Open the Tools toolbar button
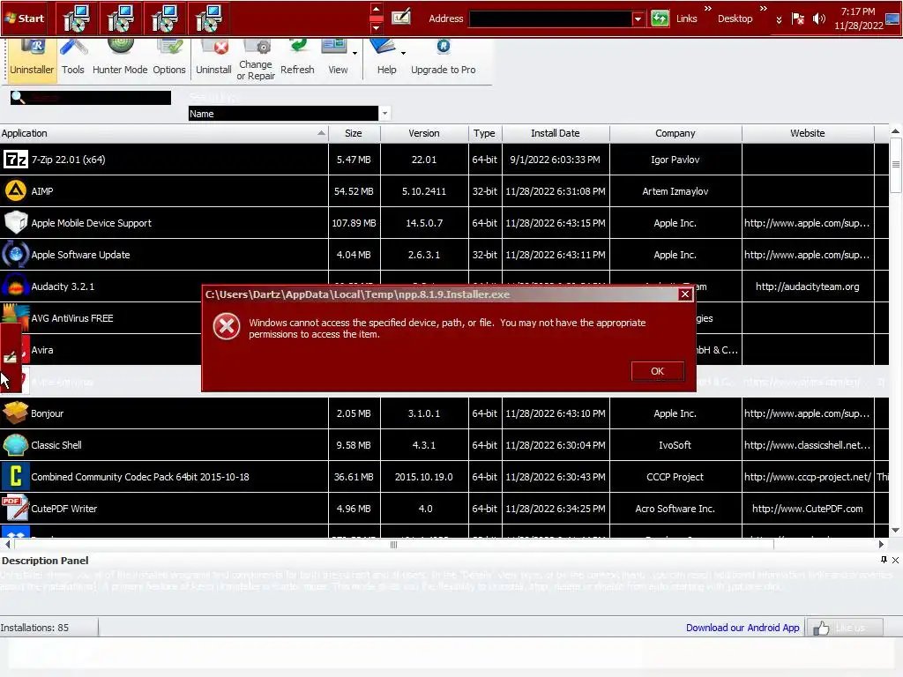This screenshot has height=677, width=903. pos(73,57)
